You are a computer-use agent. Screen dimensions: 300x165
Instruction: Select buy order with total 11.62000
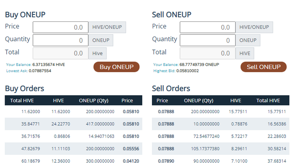[73, 112]
